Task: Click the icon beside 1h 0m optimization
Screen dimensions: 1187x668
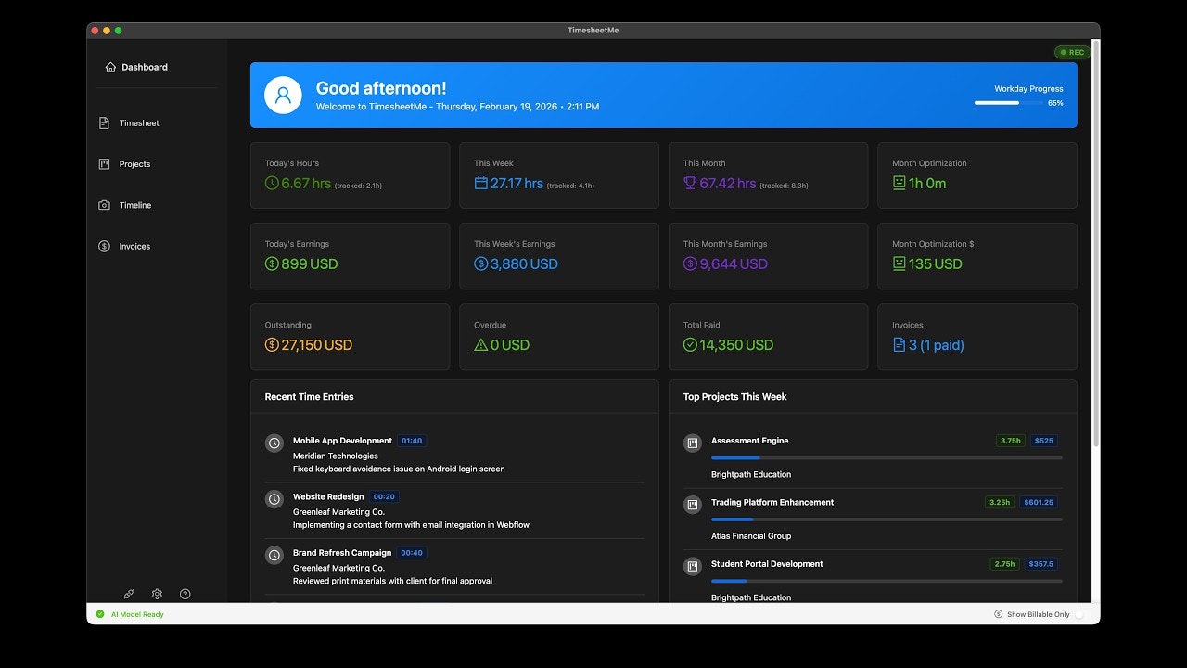Action: click(899, 184)
